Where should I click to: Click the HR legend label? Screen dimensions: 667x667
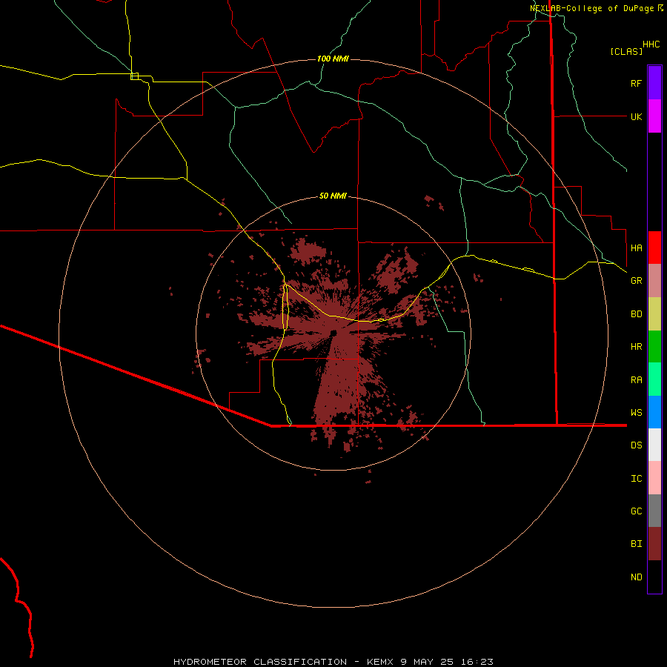[x=636, y=347]
